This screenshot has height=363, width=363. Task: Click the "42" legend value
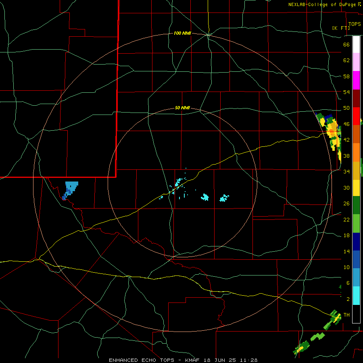click(x=346, y=140)
